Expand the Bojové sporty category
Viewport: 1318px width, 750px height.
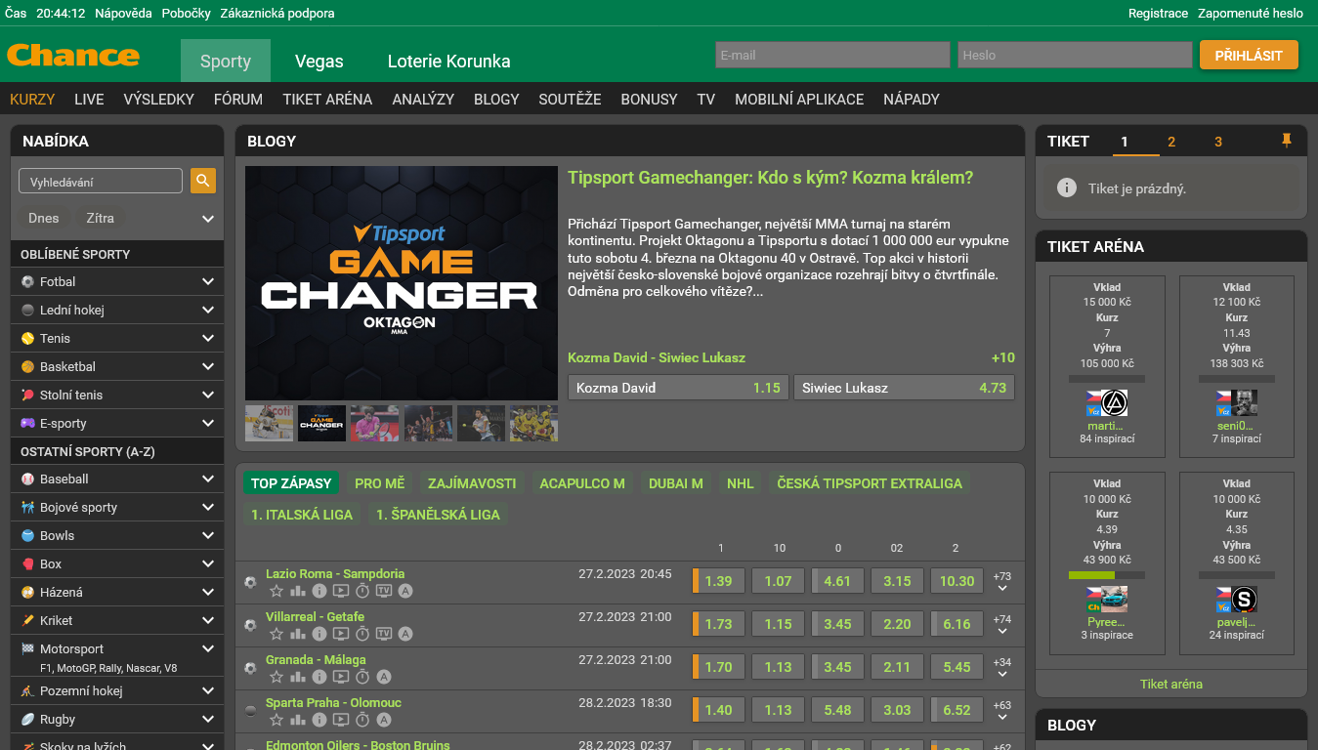(x=207, y=507)
